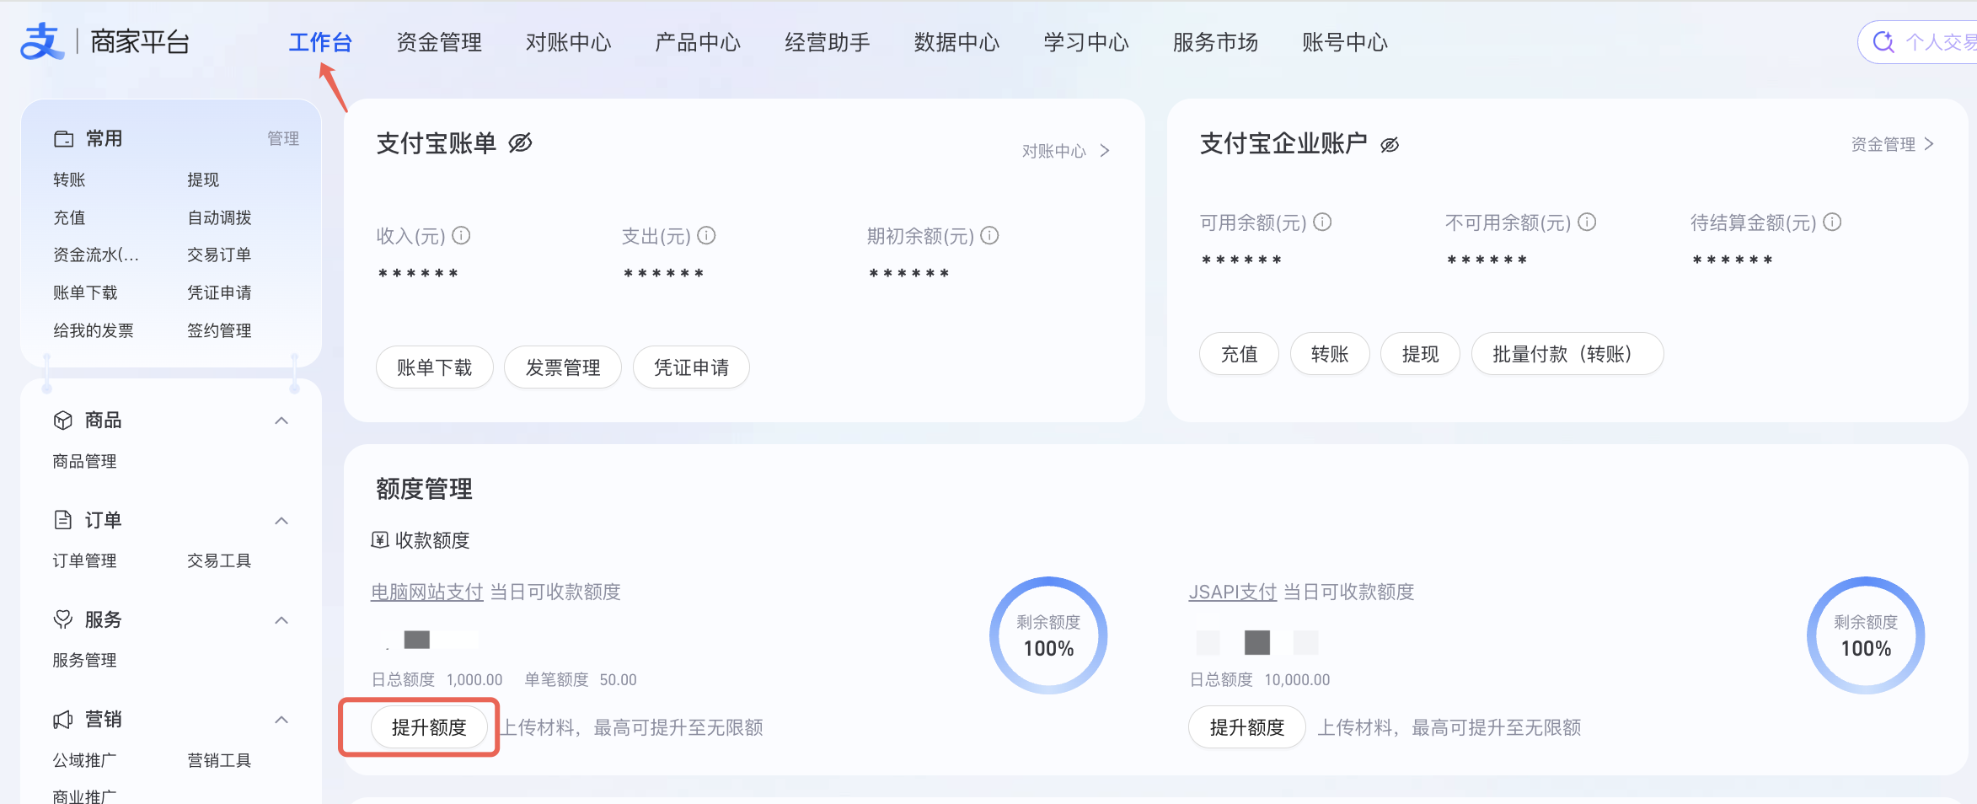Click the info icon beside 支出(元)
Viewport: 1977px width, 804px height.
(706, 235)
